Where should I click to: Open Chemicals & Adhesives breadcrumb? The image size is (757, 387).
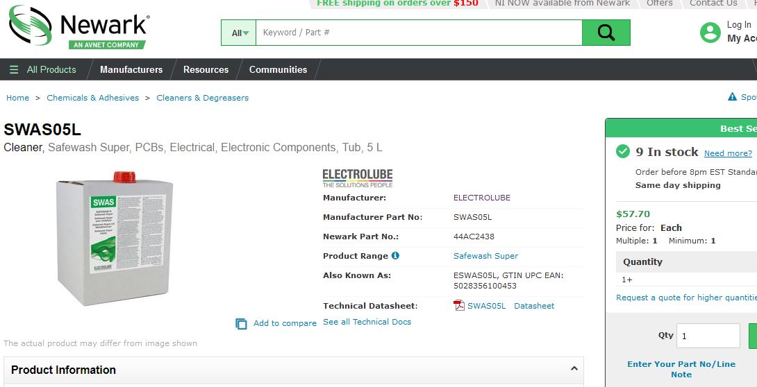pyautogui.click(x=92, y=98)
